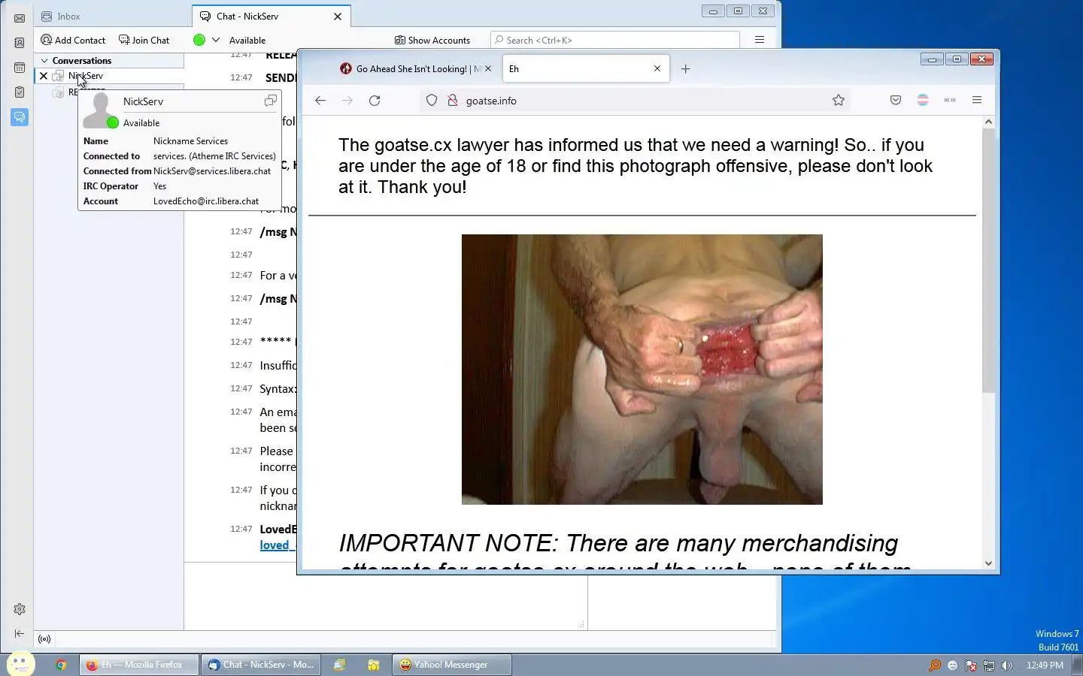This screenshot has width=1083, height=676.
Task: Click Show Accounts button
Action: (432, 40)
